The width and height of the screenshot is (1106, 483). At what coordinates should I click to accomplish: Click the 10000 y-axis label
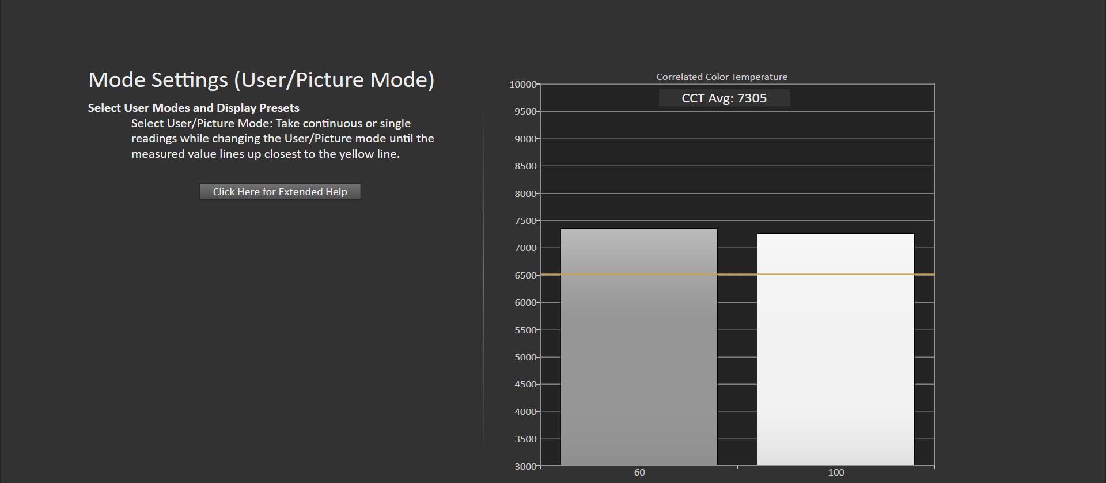pyautogui.click(x=522, y=84)
